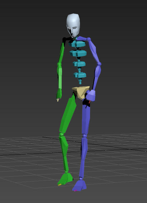
Task: Click the tan pelvis bone
Action: (x=81, y=92)
